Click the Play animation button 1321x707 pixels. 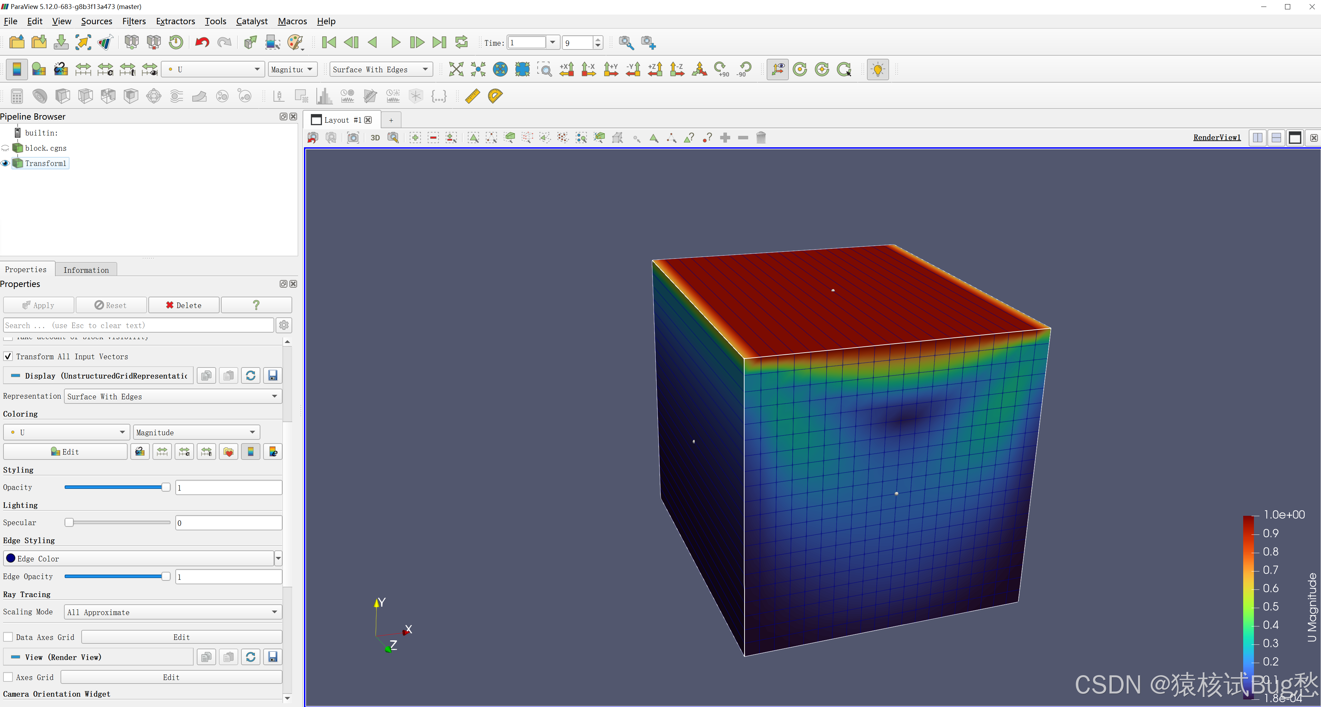point(395,42)
